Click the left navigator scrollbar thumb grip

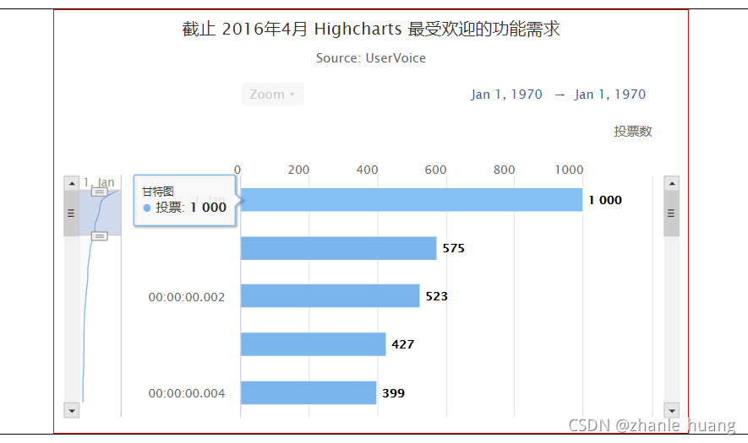pyautogui.click(x=72, y=213)
